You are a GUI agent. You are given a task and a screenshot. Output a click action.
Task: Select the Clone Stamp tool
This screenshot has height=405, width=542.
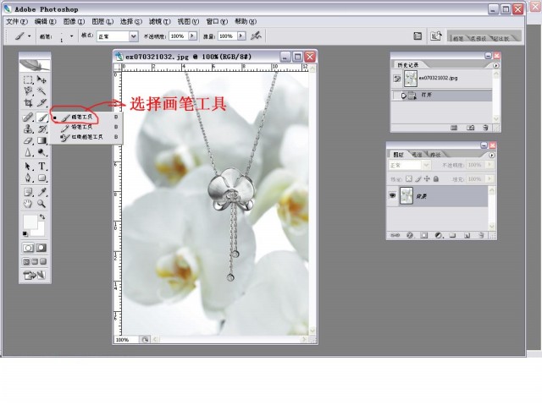pyautogui.click(x=28, y=129)
